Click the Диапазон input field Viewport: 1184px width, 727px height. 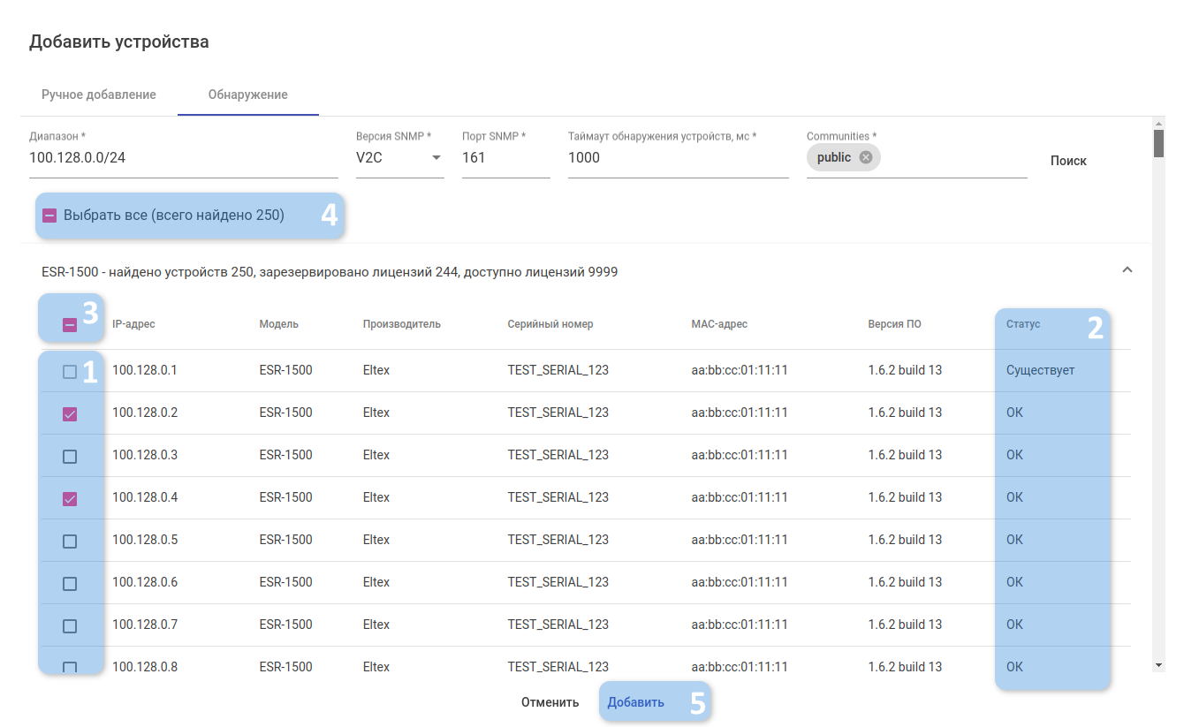point(183,158)
